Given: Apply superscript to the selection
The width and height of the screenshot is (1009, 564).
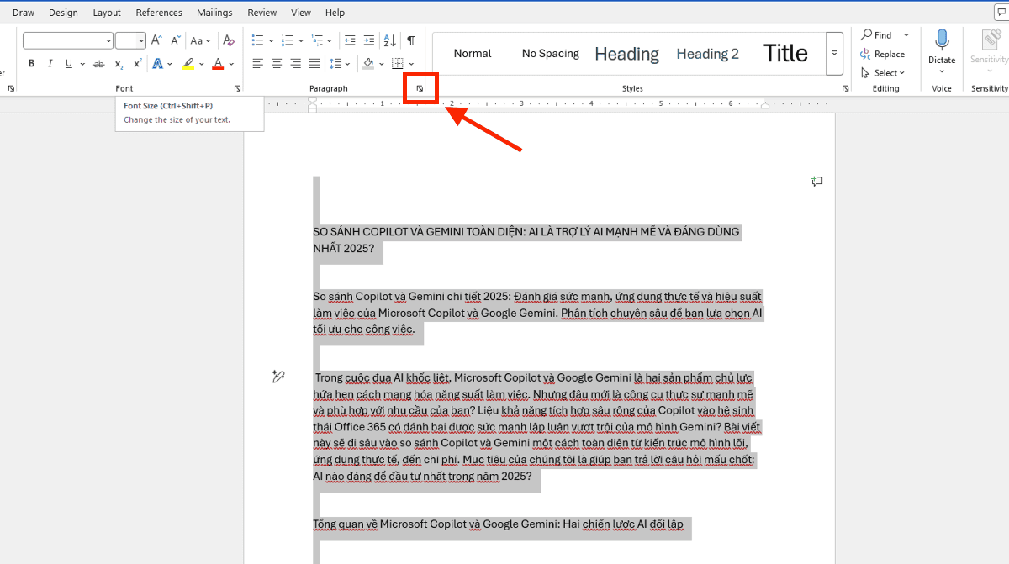Looking at the screenshot, I should tap(138, 62).
